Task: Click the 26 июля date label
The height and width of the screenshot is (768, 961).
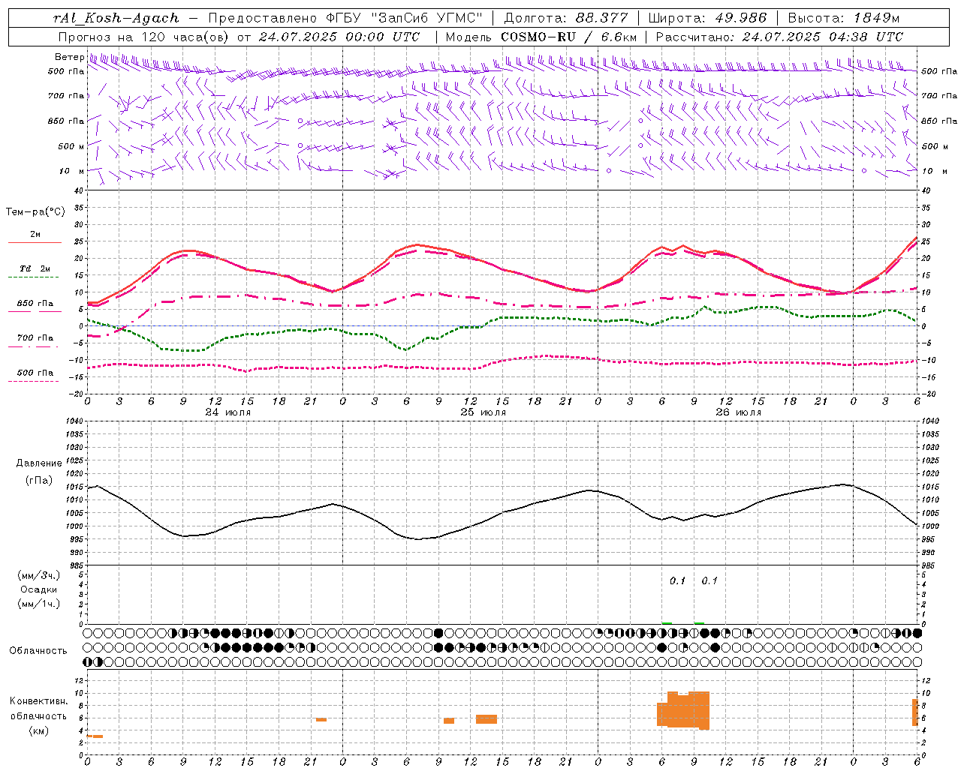Action: pyautogui.click(x=739, y=412)
